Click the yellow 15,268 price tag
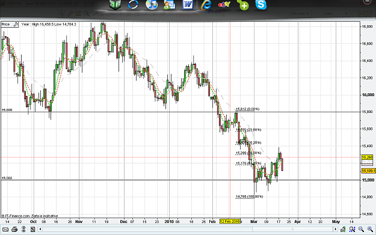Image resolution: width=376 pixels, height=235 pixels. [367, 157]
